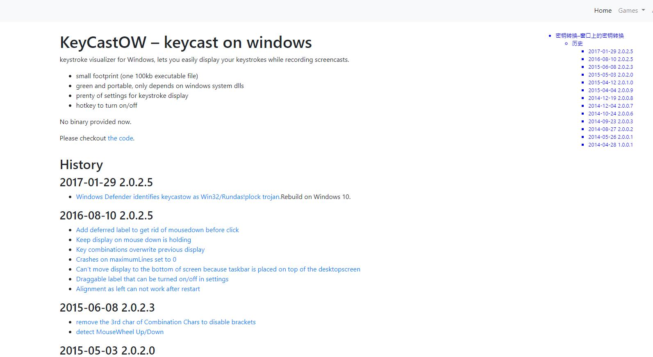Screen dimensions: 653x357
Task: Click 'detect MouseWheel Up/Down' link
Action: coord(120,332)
